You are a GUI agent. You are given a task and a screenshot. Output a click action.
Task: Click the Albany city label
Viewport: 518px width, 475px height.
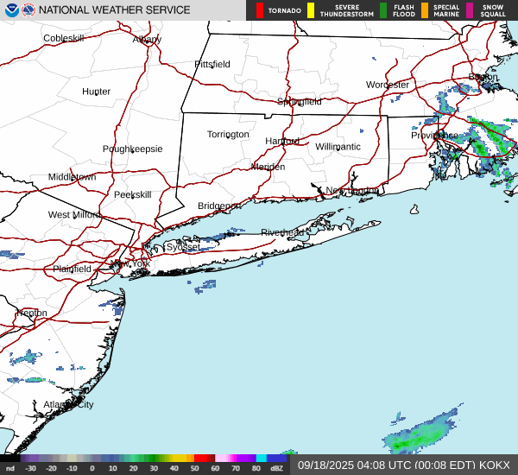tap(147, 40)
